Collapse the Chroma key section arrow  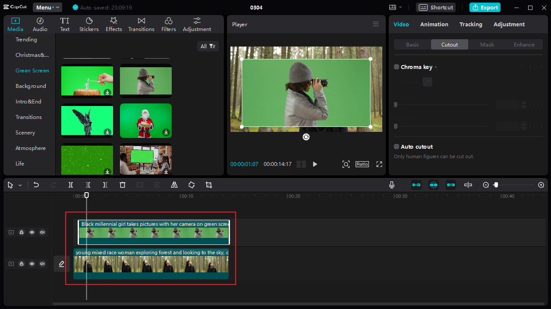(x=436, y=67)
